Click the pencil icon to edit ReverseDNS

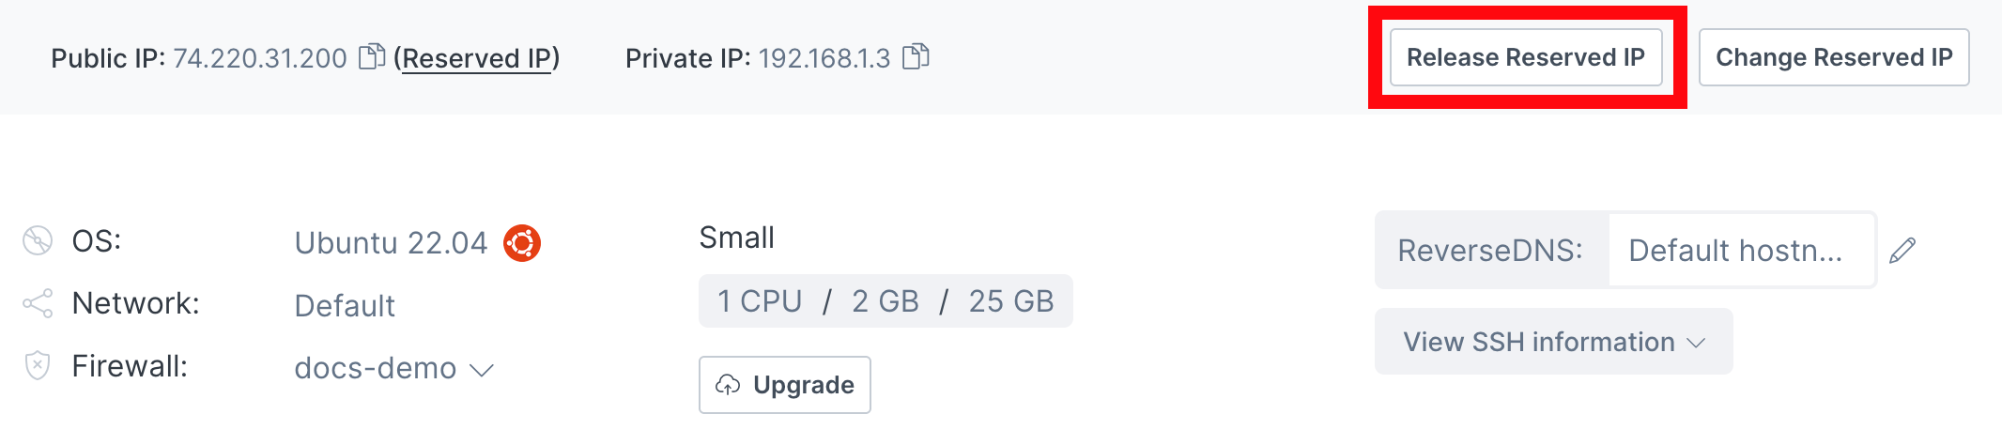coord(1902,251)
